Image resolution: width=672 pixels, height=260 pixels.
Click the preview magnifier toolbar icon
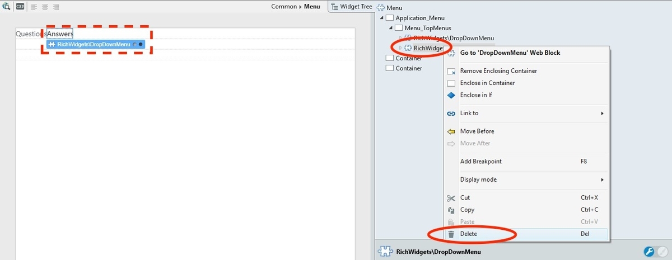tap(6, 7)
